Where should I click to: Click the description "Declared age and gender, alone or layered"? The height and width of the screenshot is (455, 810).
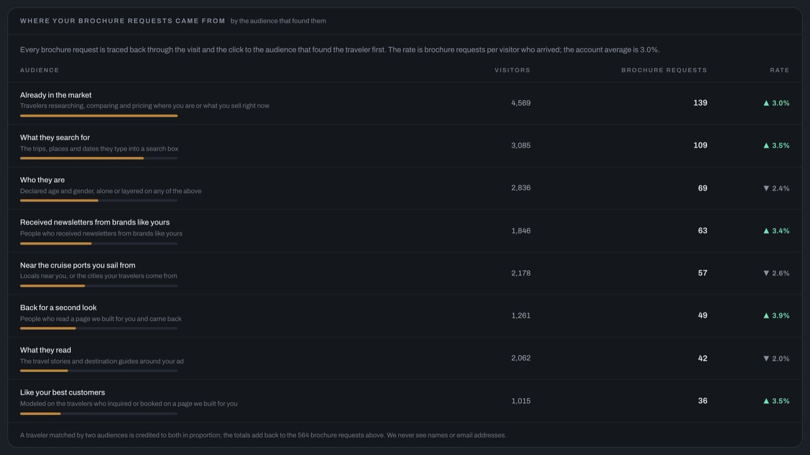pos(111,191)
